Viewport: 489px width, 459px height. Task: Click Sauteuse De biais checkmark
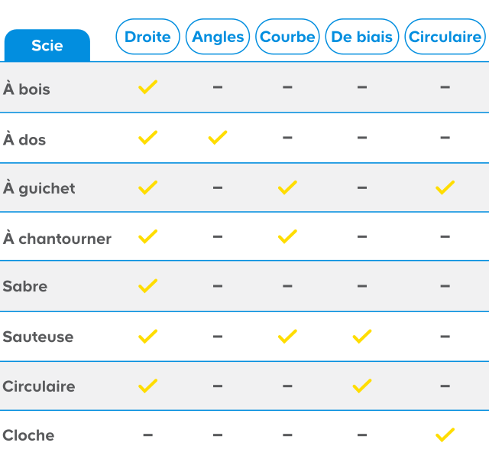coord(361,337)
